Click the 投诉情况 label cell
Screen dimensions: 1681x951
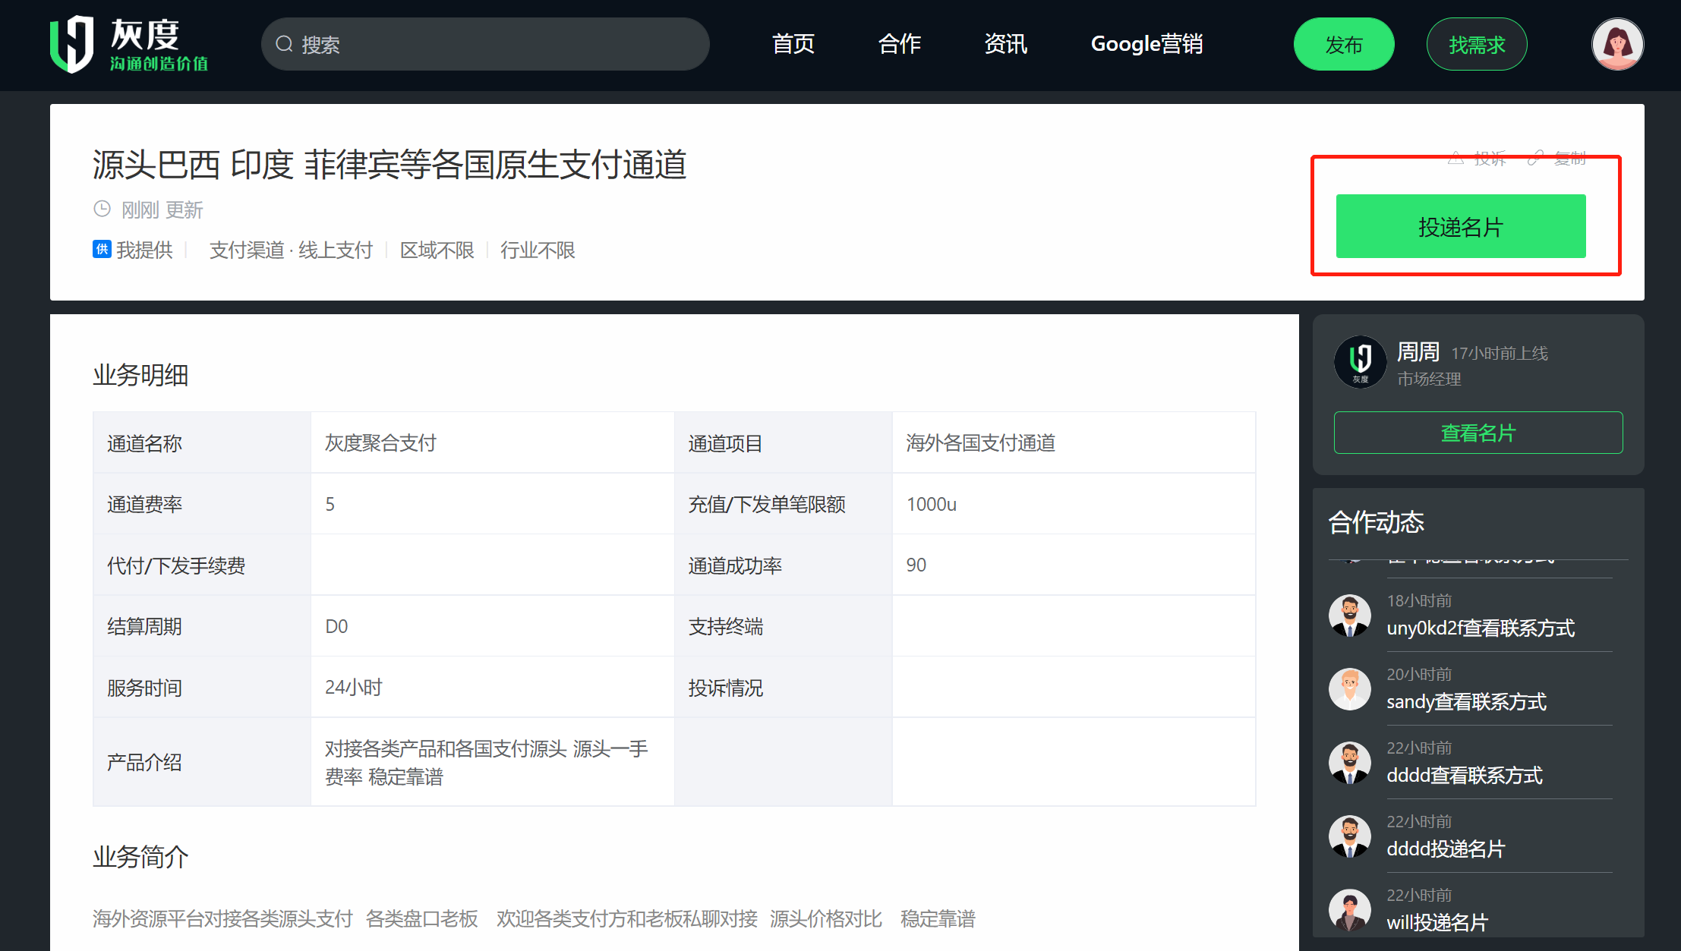[x=783, y=687]
